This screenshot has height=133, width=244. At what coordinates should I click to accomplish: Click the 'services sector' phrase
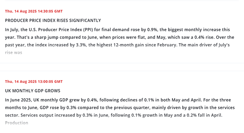120,111
